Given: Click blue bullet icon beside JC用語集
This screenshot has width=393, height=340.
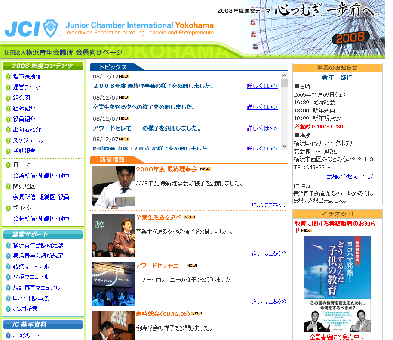Looking at the screenshot, I should [8, 309].
